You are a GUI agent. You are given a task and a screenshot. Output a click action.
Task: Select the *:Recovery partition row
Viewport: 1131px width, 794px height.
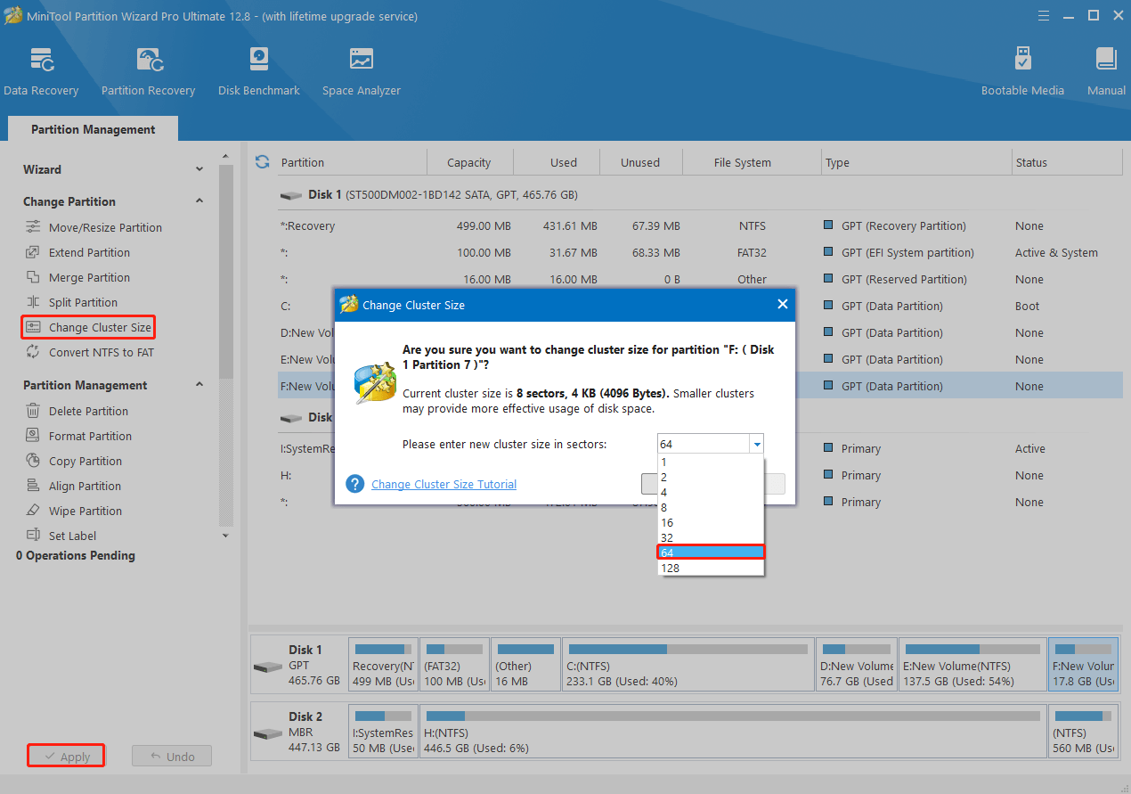pos(699,225)
